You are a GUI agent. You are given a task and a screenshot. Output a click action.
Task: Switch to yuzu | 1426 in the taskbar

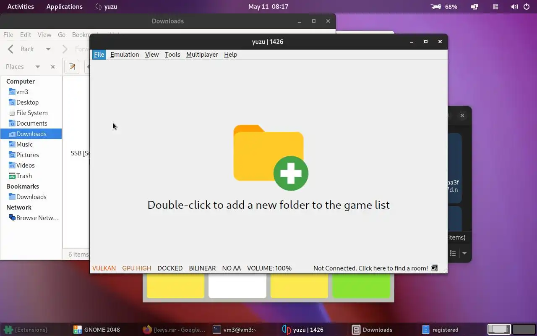point(302,330)
